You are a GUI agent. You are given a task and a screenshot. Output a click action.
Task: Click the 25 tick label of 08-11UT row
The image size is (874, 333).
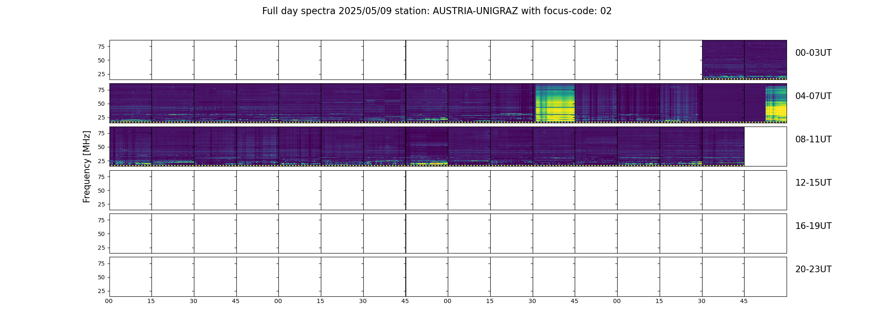101,161
